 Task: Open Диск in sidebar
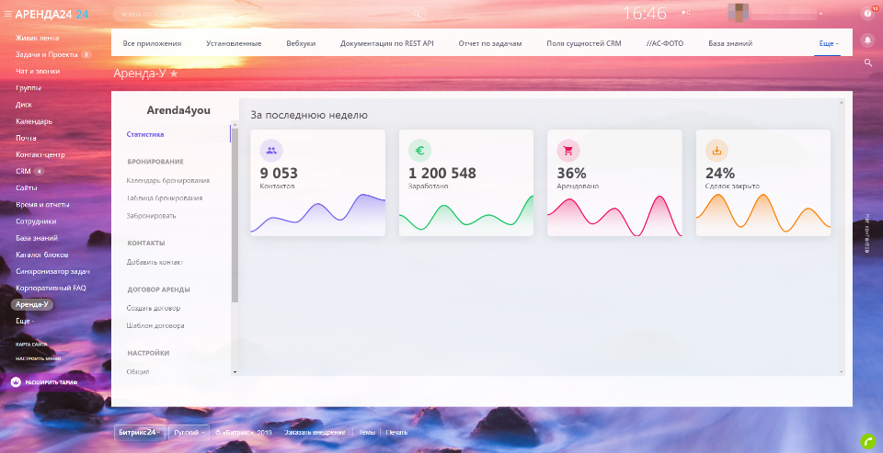(x=24, y=105)
